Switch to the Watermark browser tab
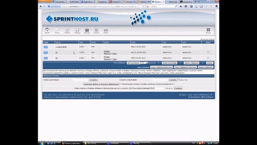Image resolution: width=257 pixels, height=145 pixels. coord(172,2)
